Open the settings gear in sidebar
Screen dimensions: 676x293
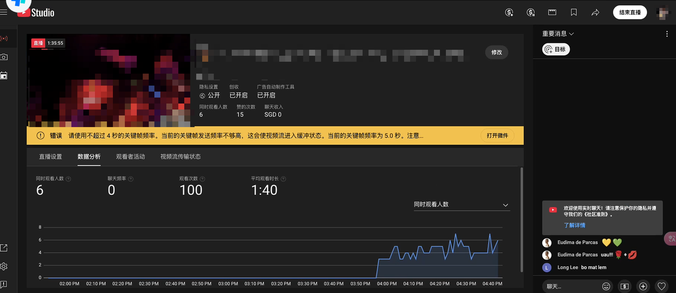[4, 266]
